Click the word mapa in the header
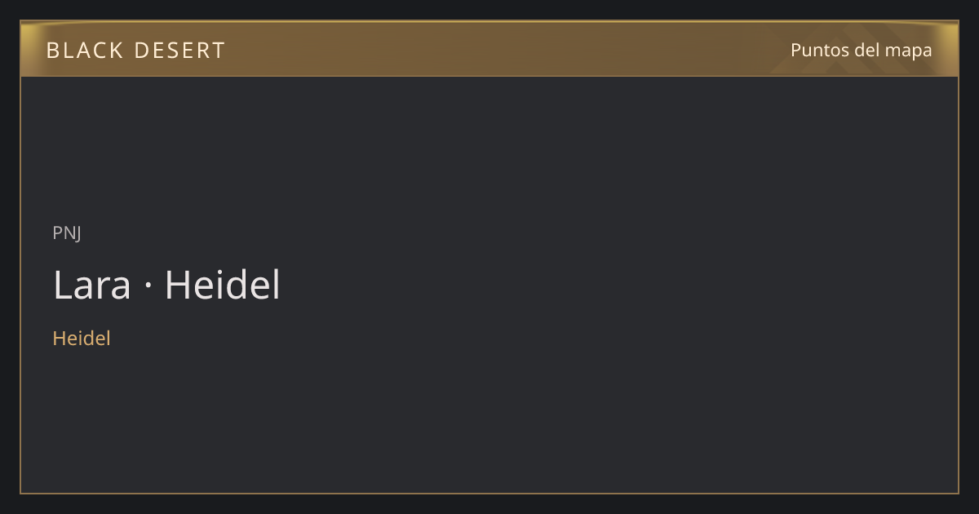The image size is (979, 514). (x=908, y=51)
